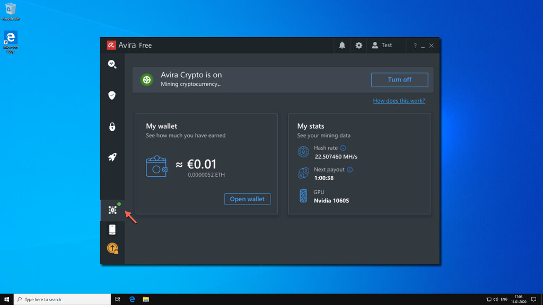Image resolution: width=543 pixels, height=305 pixels.
Task: Open the Windows Start menu
Action: coord(6,300)
